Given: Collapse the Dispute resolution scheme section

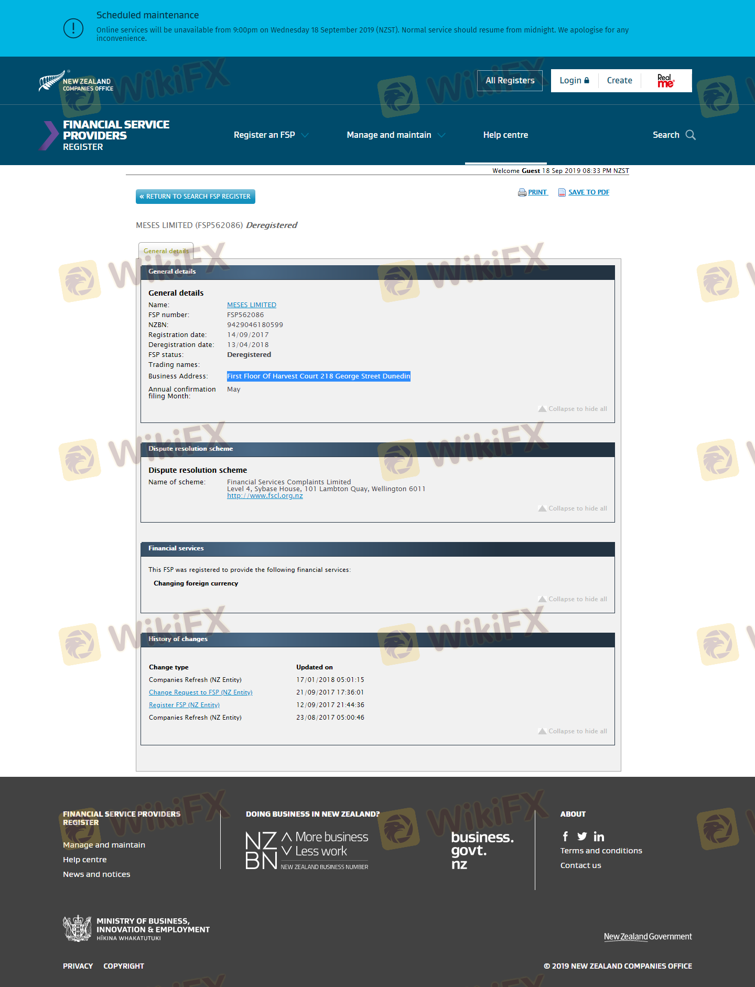Looking at the screenshot, I should [573, 508].
